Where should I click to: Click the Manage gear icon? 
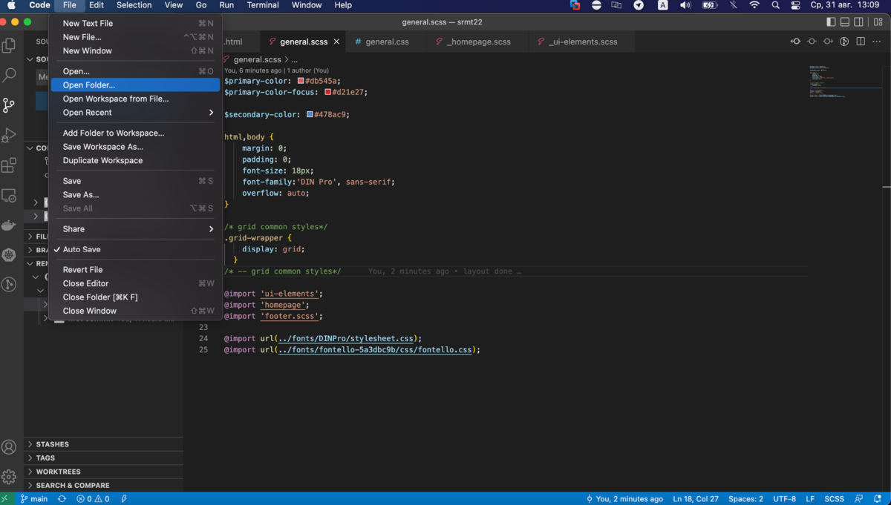pos(9,477)
